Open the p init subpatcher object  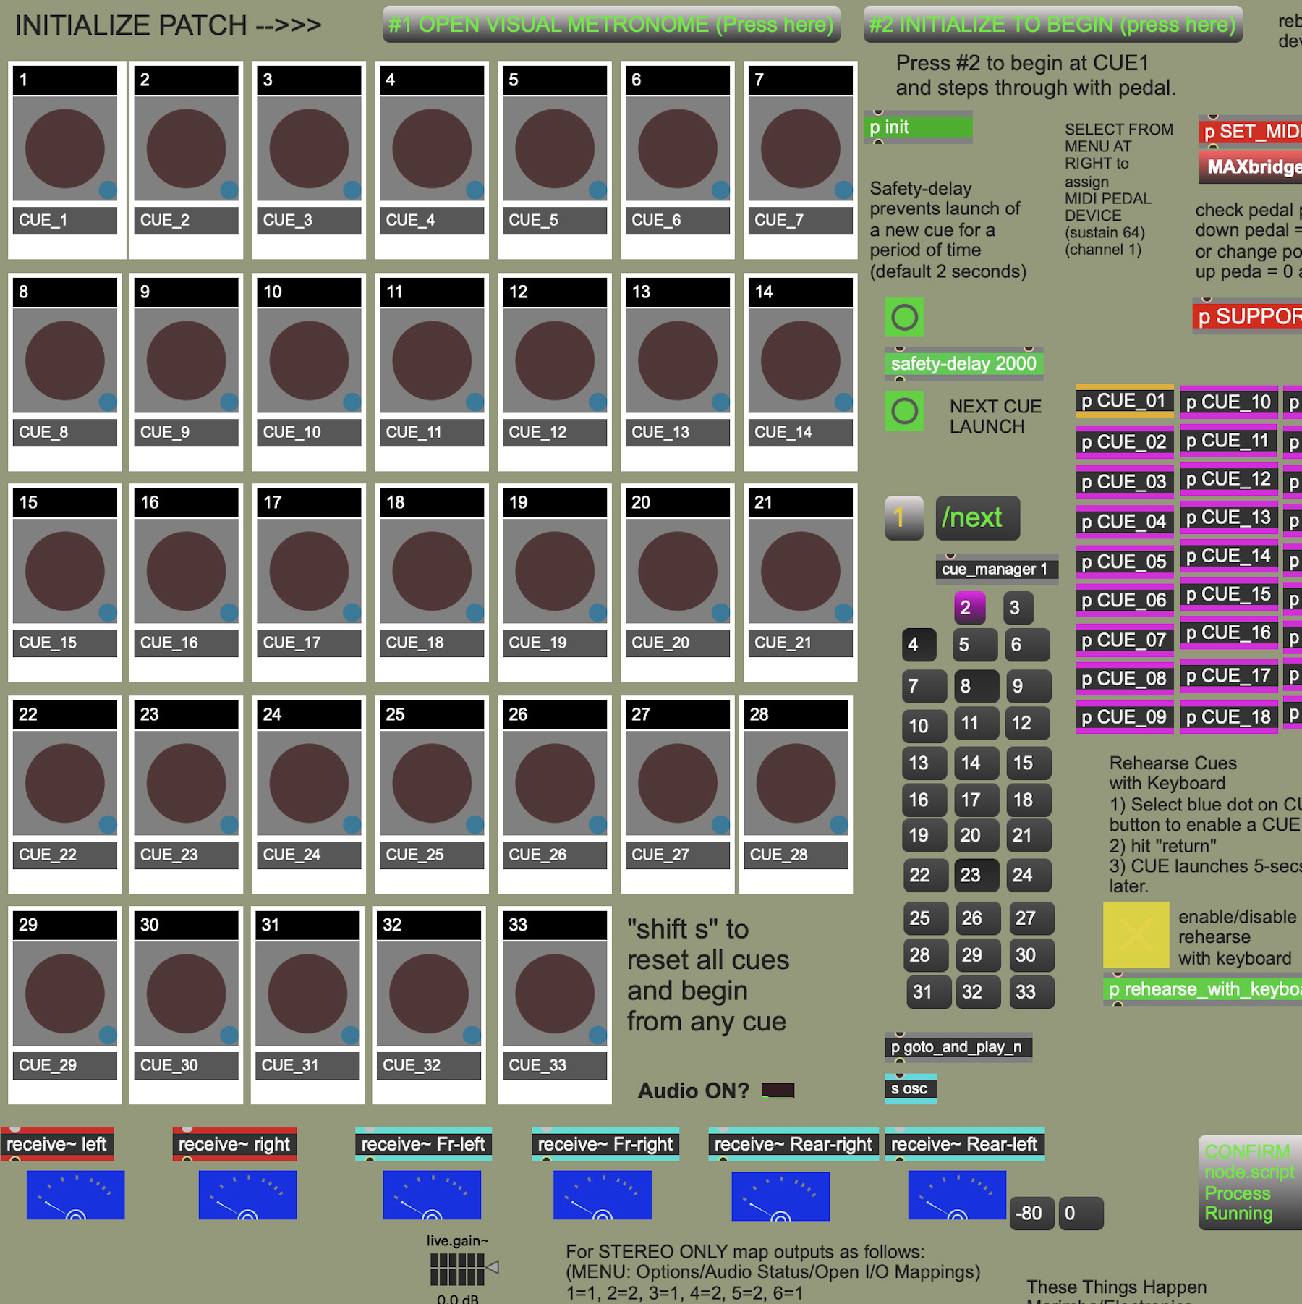[x=918, y=127]
